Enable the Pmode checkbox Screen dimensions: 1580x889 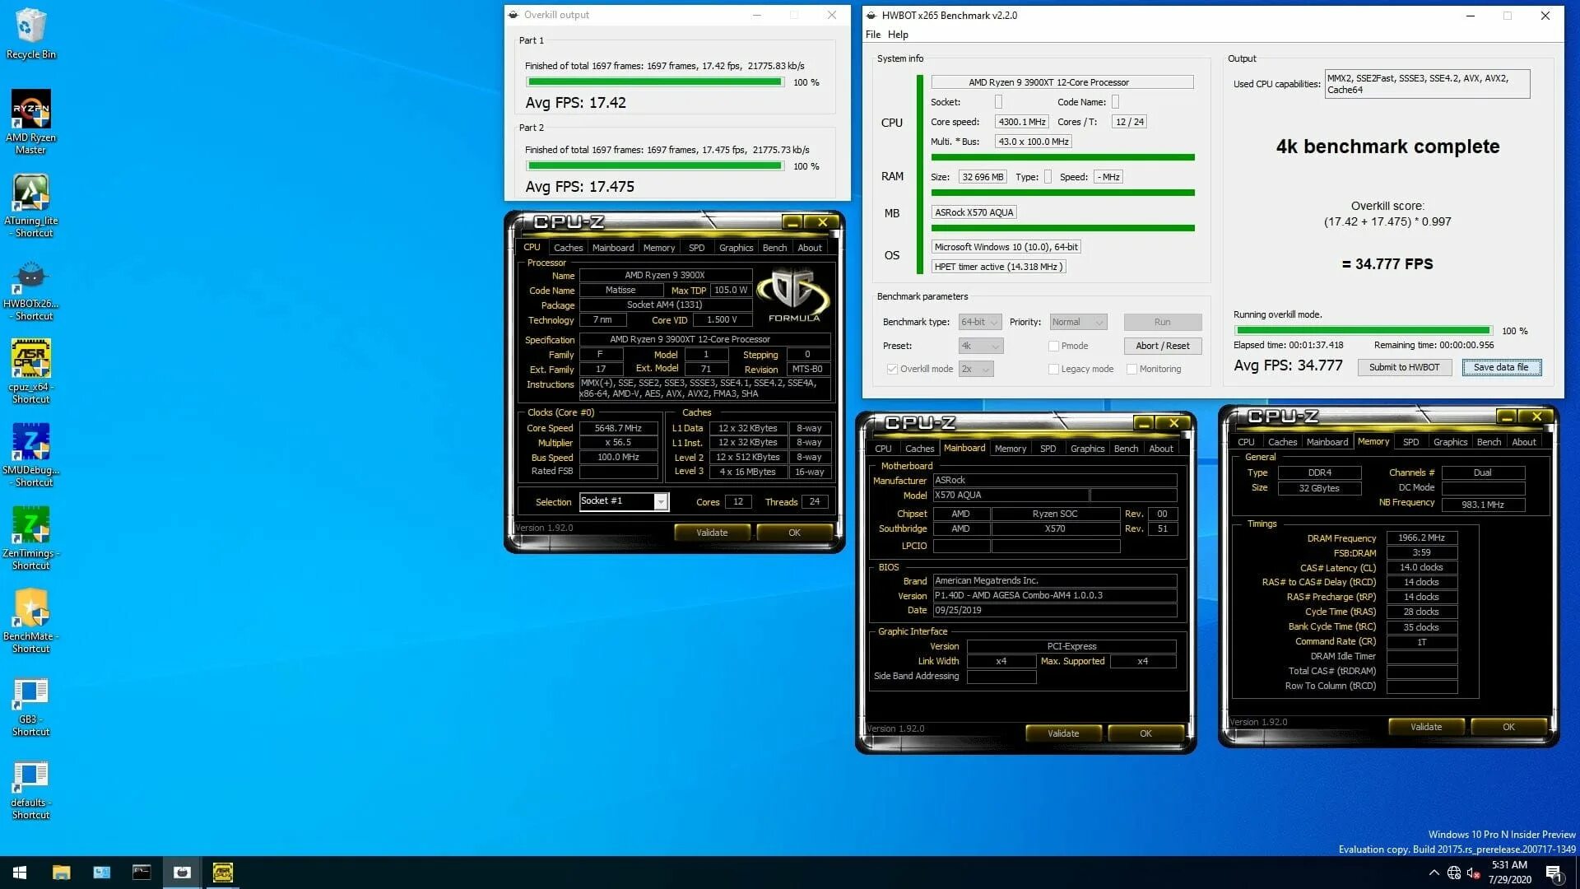point(1054,346)
